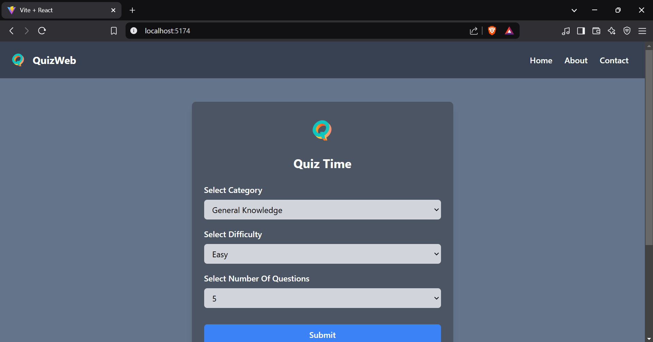Open Brave Shields lion icon
This screenshot has height=342, width=653.
pos(492,31)
